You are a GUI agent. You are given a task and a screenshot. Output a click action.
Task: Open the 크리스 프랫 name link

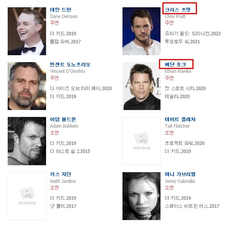tap(177, 10)
